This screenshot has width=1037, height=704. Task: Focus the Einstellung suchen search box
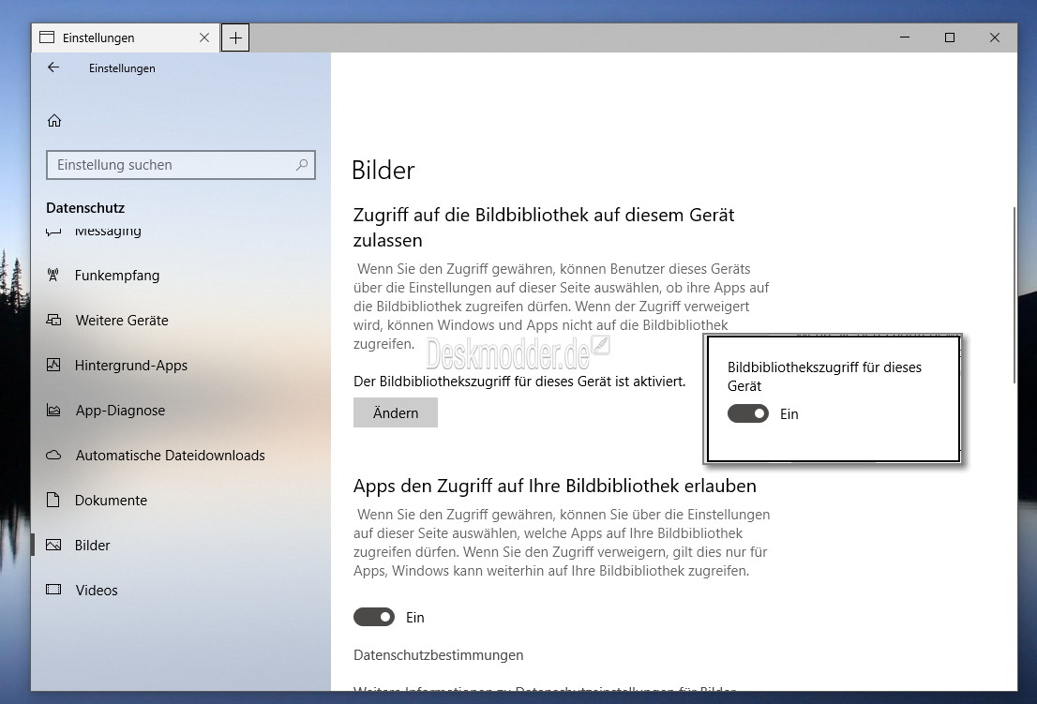point(181,165)
